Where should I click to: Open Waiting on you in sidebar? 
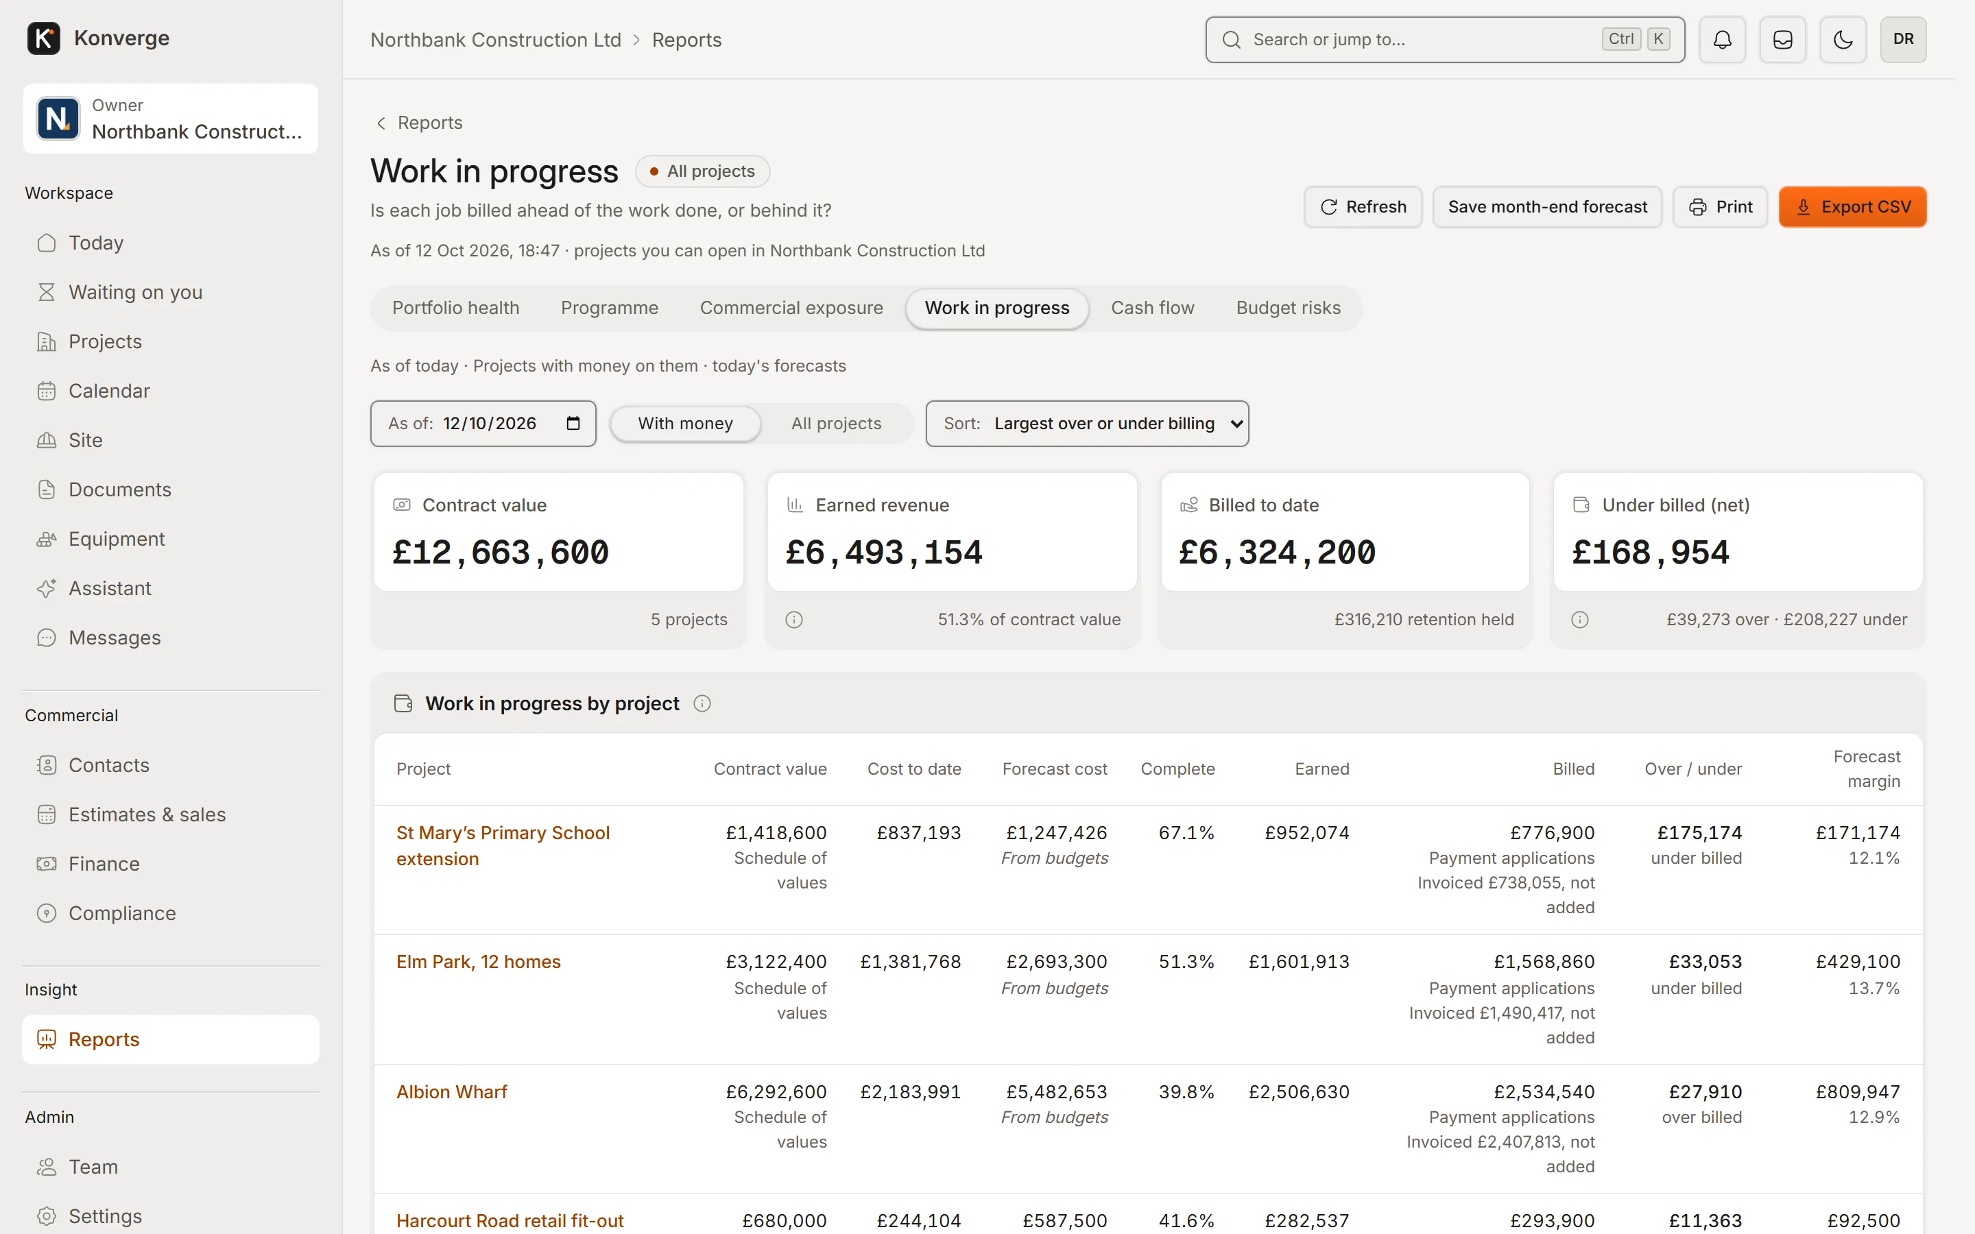171,292
